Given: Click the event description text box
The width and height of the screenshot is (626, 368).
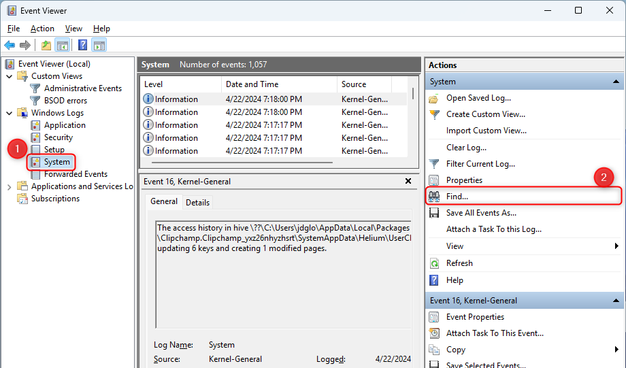Looking at the screenshot, I should click(x=284, y=275).
